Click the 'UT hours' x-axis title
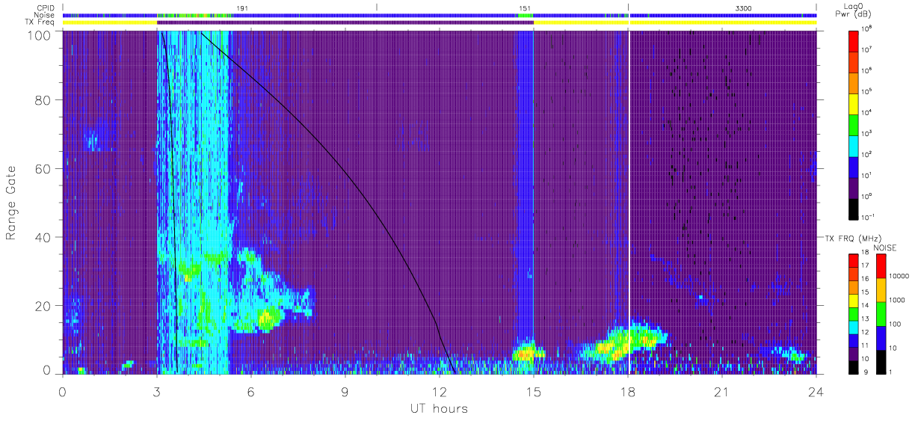The image size is (918, 424). coord(439,408)
